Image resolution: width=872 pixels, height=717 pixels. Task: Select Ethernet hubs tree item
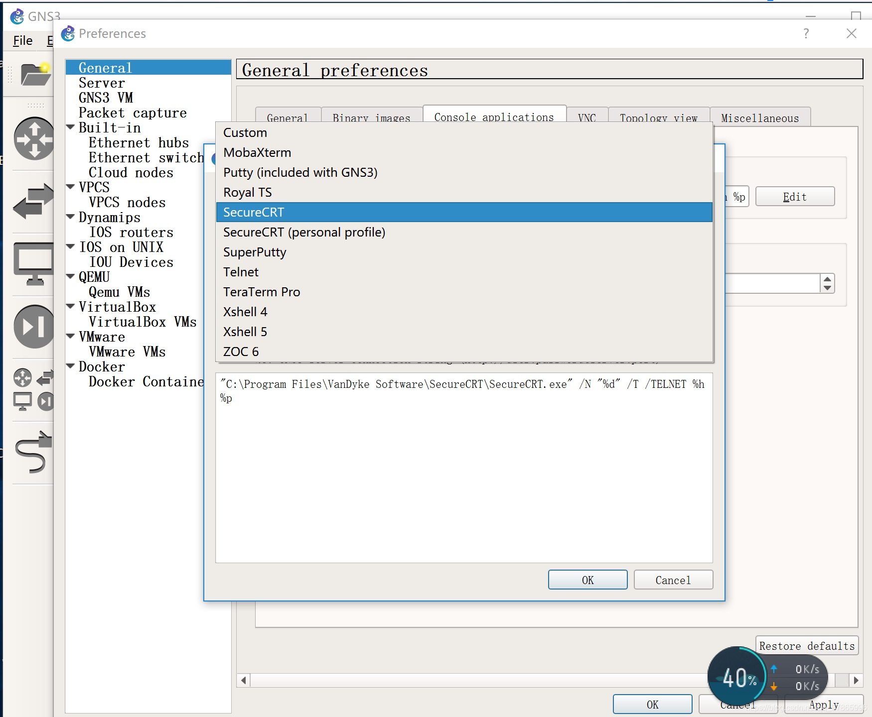(x=139, y=142)
